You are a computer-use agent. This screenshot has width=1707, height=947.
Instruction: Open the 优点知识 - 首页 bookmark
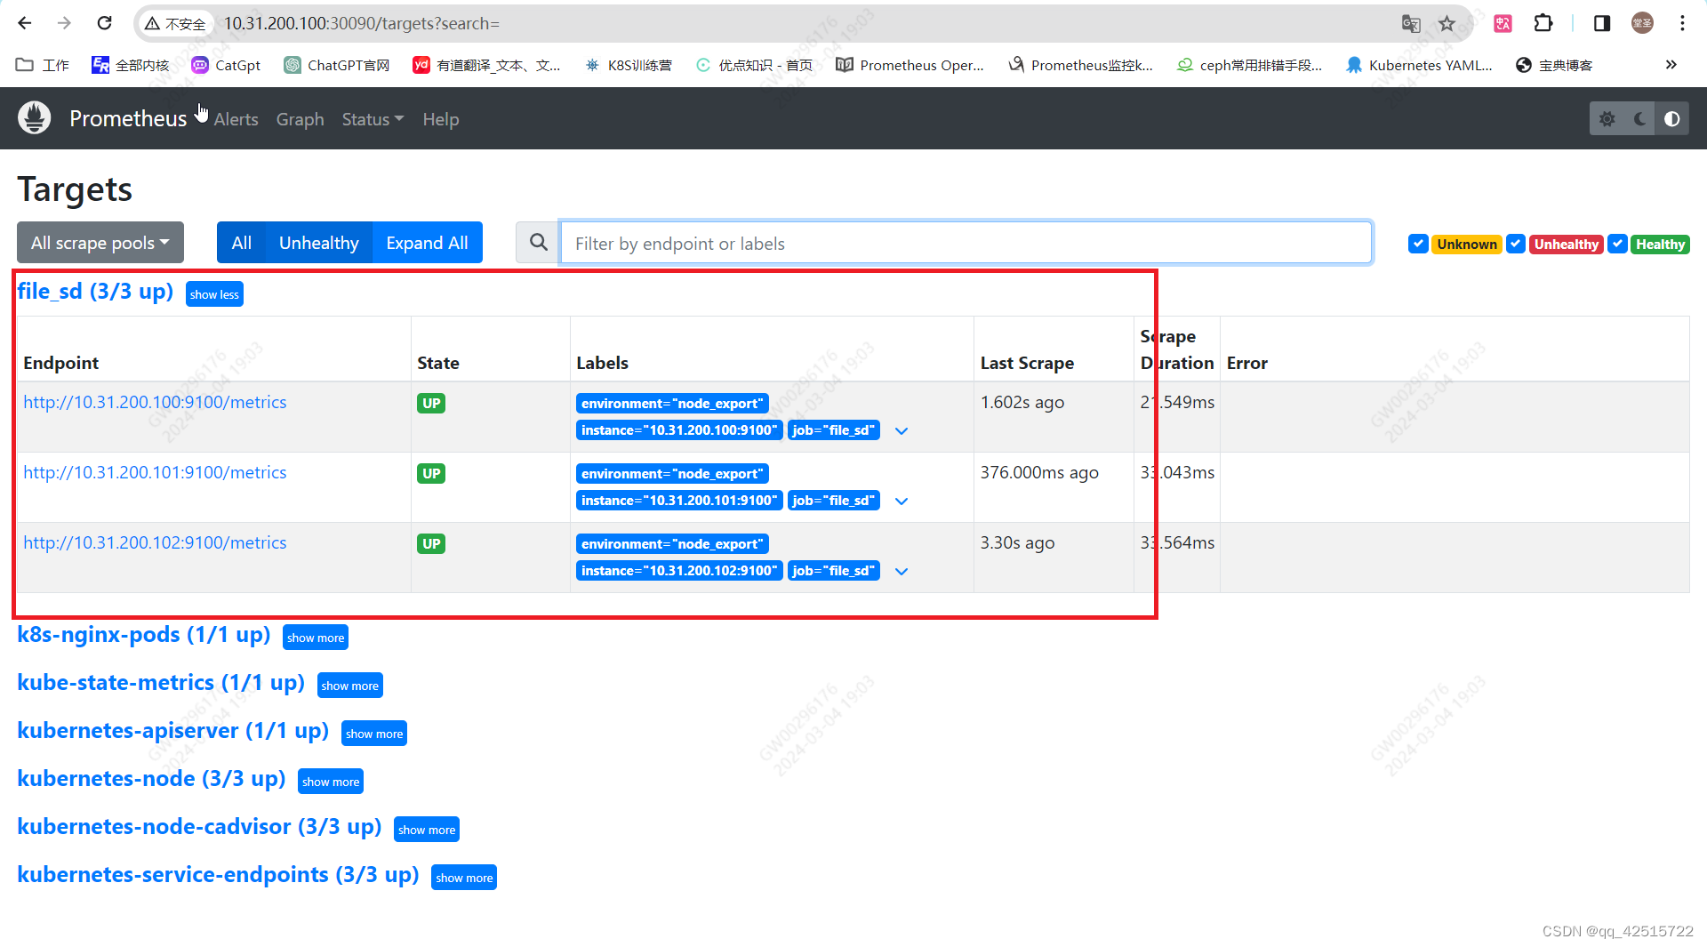754,65
